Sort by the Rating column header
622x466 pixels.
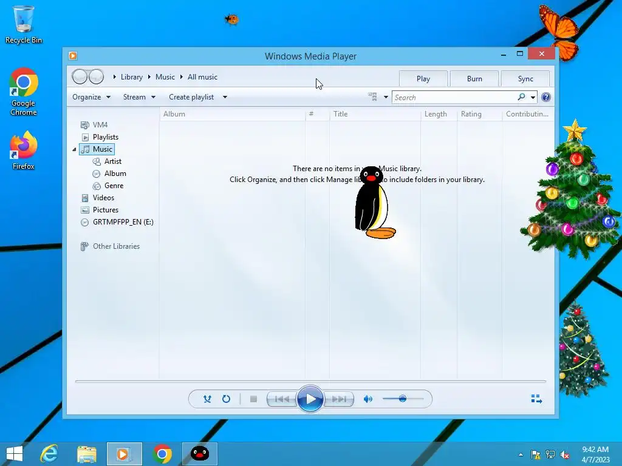coord(480,114)
